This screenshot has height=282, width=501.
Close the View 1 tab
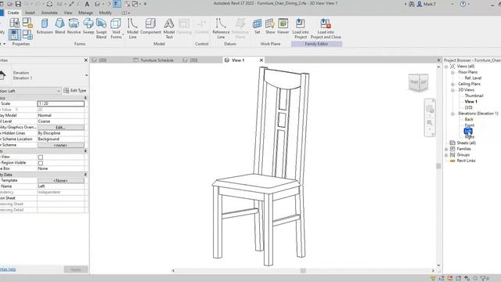coord(261,60)
